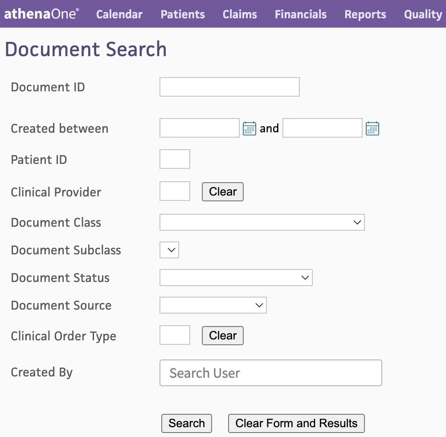Clear the Clinical Provider field

coord(222,192)
